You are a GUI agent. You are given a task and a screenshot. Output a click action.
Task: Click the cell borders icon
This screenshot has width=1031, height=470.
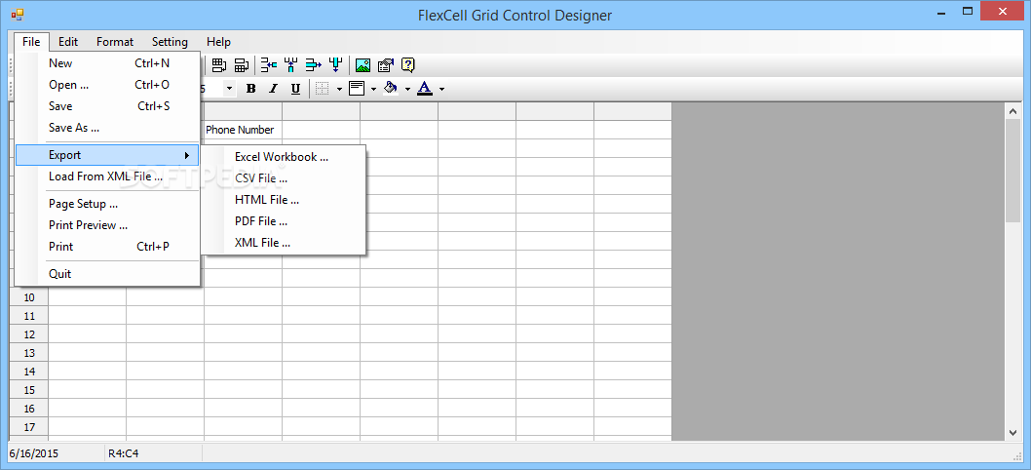[323, 88]
